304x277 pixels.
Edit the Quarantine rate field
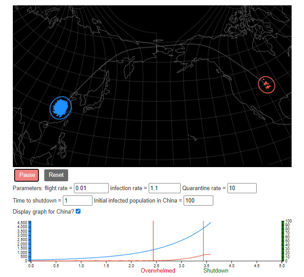pos(242,188)
